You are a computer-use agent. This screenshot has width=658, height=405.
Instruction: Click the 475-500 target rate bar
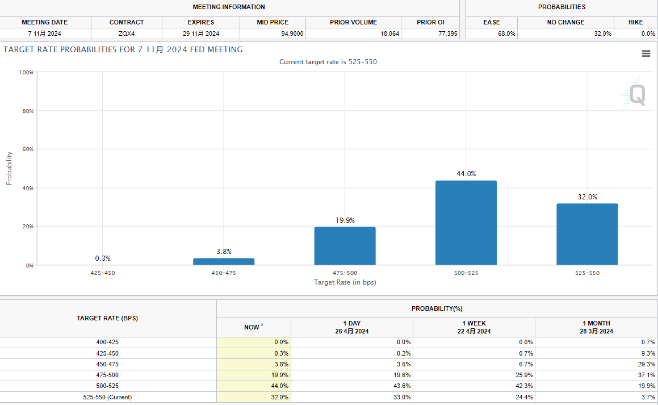(345, 245)
